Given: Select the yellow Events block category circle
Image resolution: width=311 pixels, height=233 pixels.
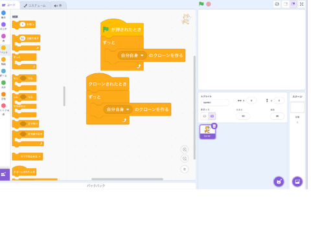Looking at the screenshot, I should [3, 48].
